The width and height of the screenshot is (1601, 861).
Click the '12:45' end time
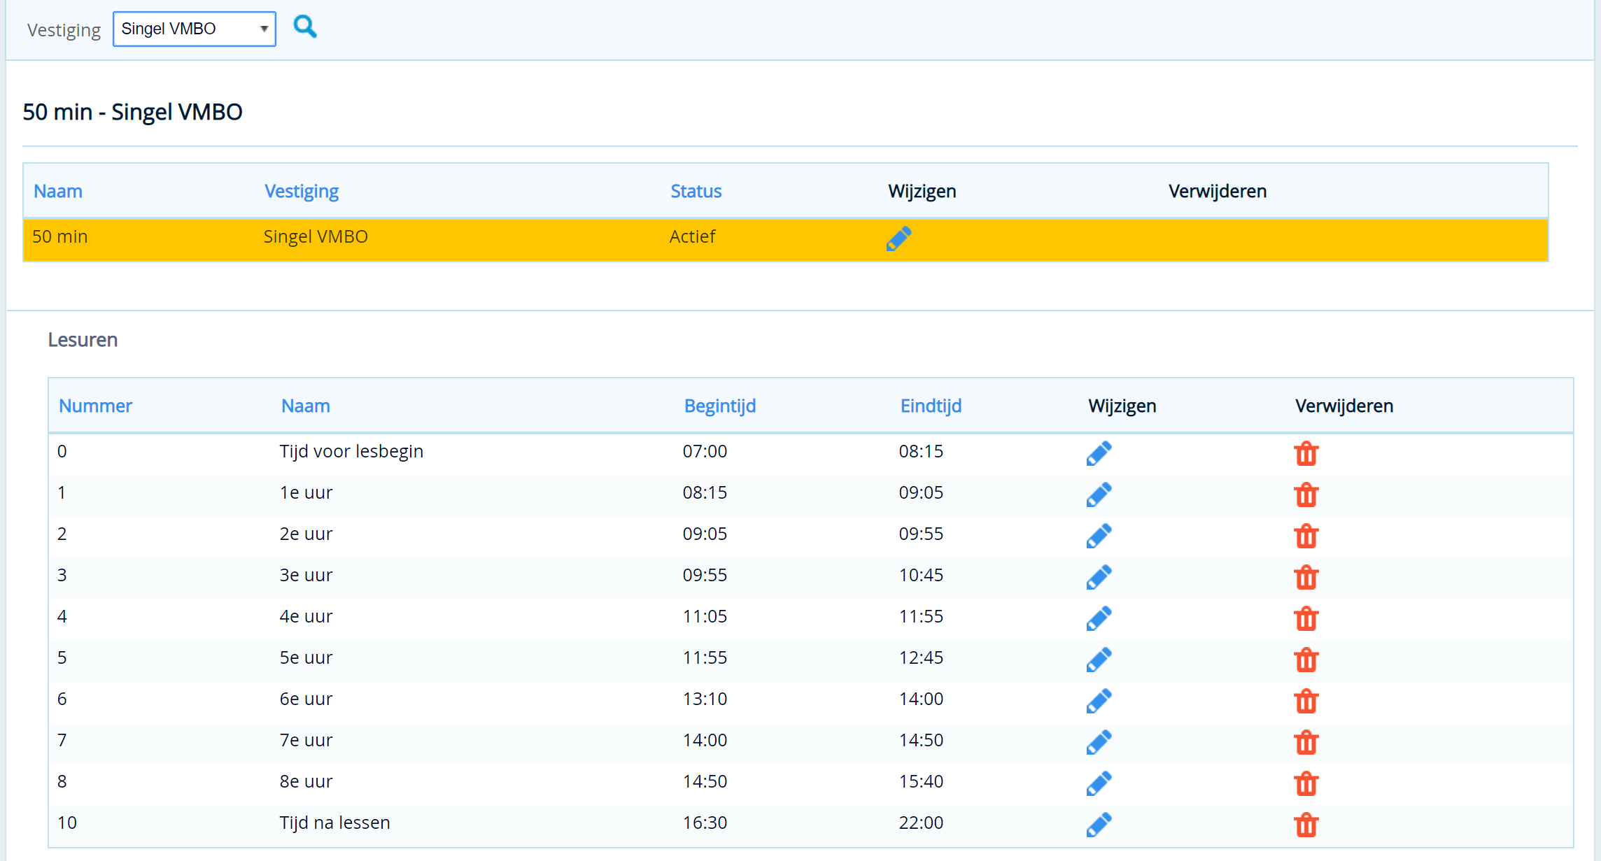coord(921,657)
